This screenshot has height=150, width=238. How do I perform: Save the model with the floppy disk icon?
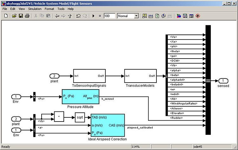pyautogui.click(x=21, y=16)
